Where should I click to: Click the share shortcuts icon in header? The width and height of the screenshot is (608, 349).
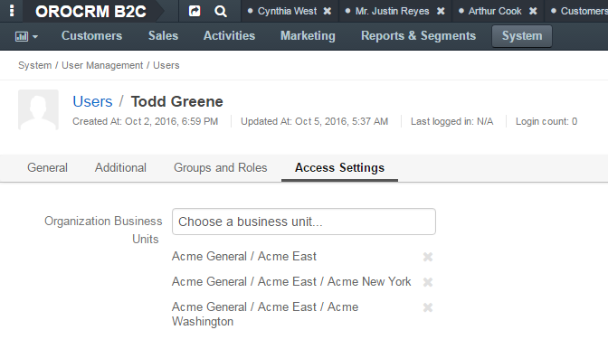195,11
